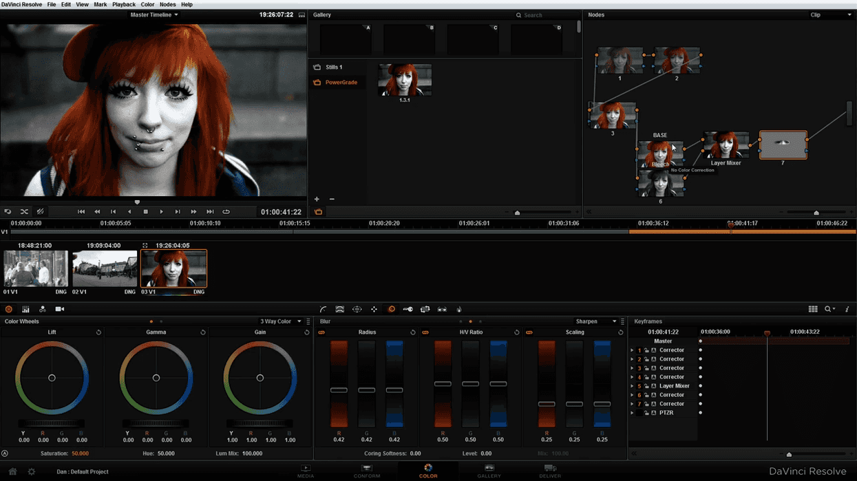
Task: Open the Color menu
Action: pyautogui.click(x=148, y=4)
